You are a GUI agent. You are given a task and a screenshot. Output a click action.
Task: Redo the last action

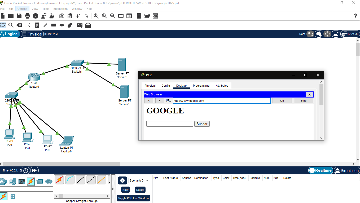tap(86, 16)
